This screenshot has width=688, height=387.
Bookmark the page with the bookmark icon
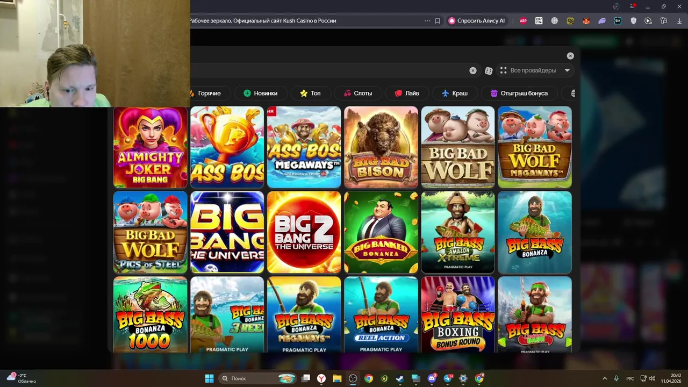click(x=438, y=21)
